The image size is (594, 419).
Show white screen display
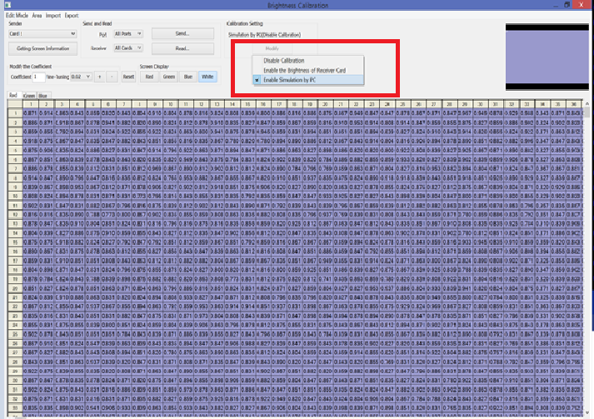pyautogui.click(x=208, y=76)
